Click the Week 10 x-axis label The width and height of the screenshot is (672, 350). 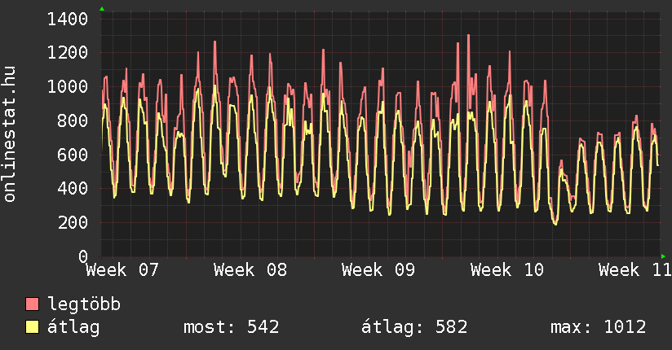pyautogui.click(x=506, y=269)
